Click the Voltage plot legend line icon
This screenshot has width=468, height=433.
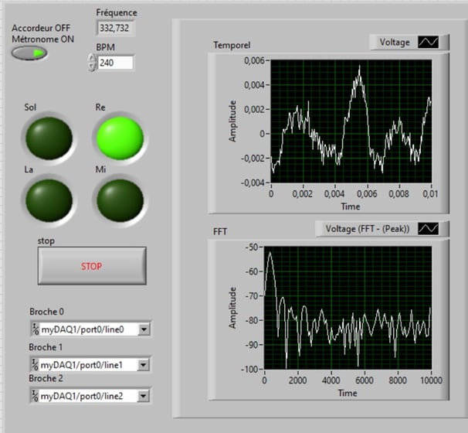pos(428,42)
